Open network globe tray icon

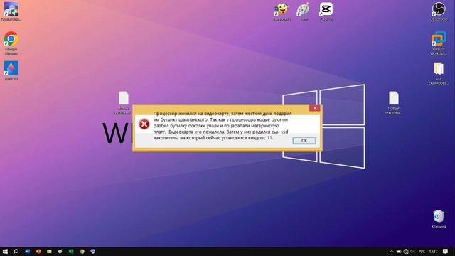[x=406, y=252]
